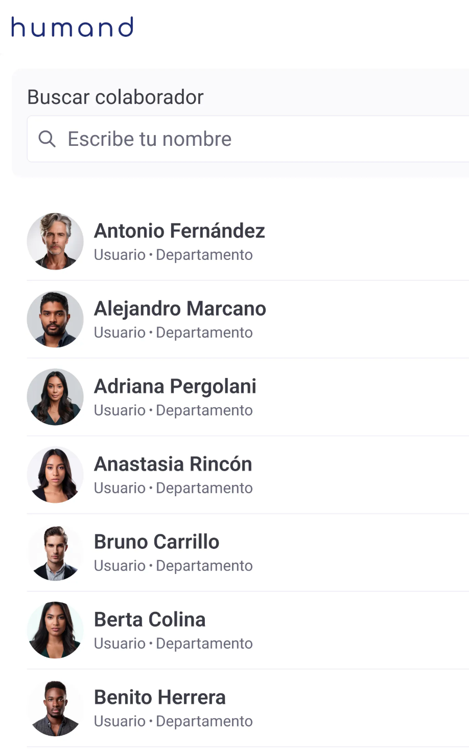Open Anastasia Rincón's avatar image
469x753 pixels.
click(x=55, y=475)
